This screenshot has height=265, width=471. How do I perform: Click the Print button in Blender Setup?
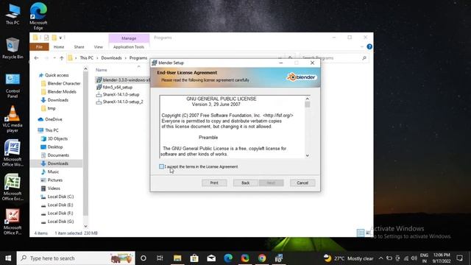coord(214,183)
